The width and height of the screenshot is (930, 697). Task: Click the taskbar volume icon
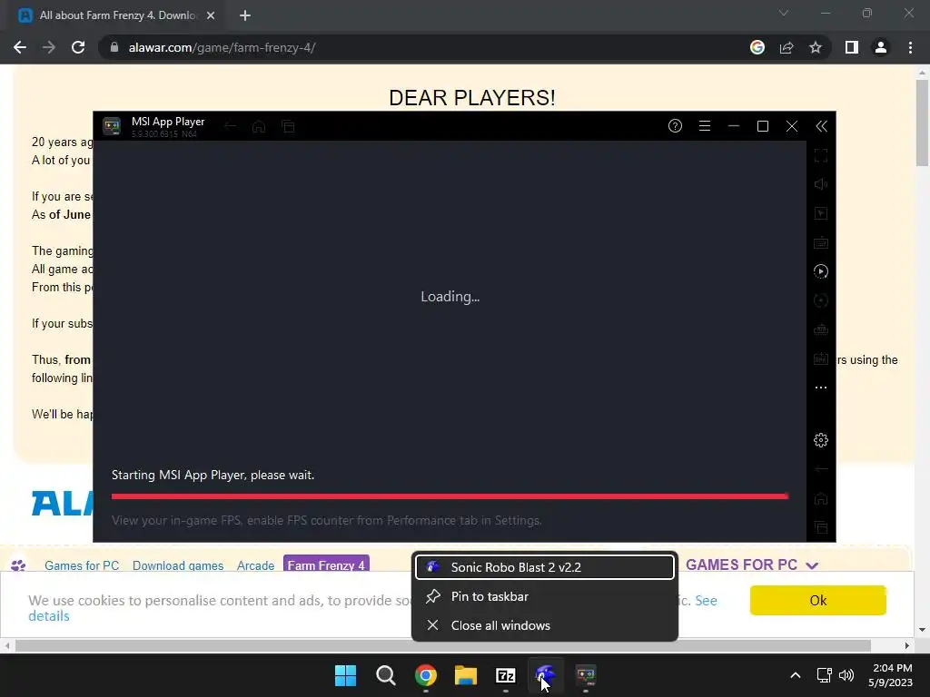pyautogui.click(x=846, y=675)
